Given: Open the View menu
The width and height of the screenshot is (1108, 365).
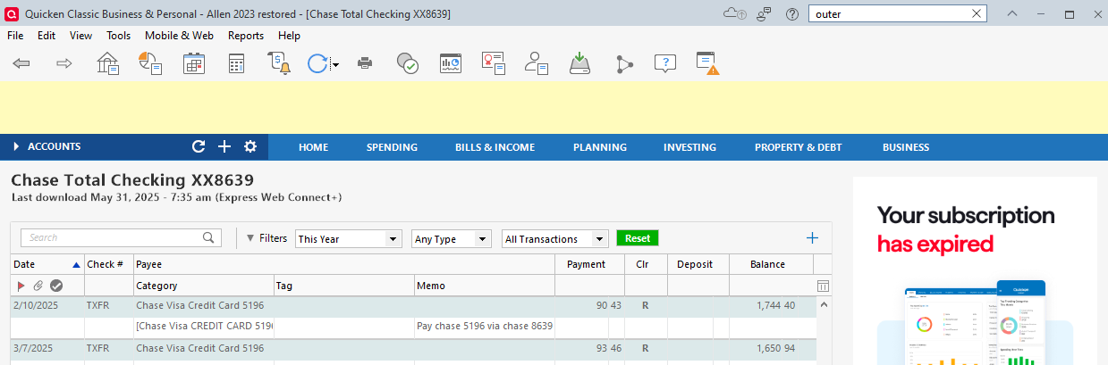Looking at the screenshot, I should point(80,36).
